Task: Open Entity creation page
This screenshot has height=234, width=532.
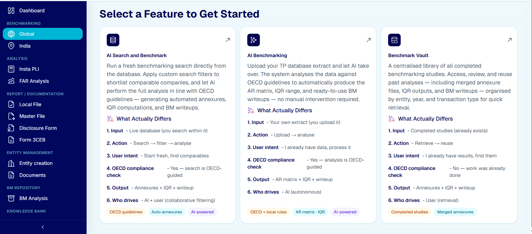Action: click(x=43, y=163)
